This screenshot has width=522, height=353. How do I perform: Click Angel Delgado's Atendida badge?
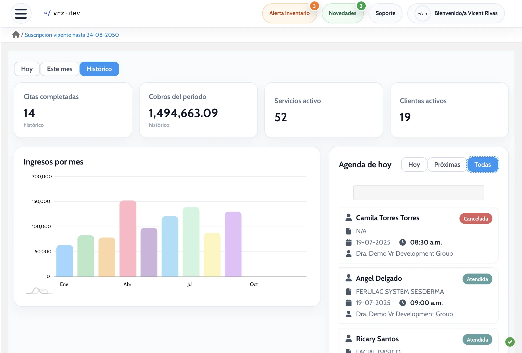tap(478, 279)
